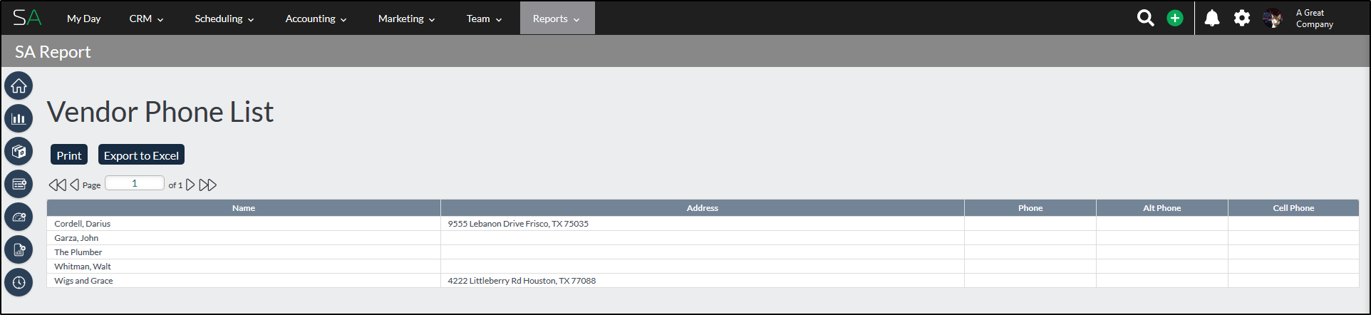Go to the next page arrow
The image size is (1371, 315).
pos(190,185)
